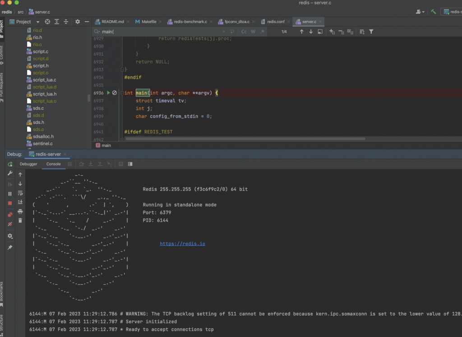Open the https://redis.io link

point(182,244)
